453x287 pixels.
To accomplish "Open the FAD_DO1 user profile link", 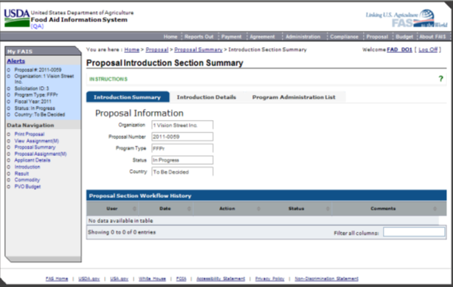I will [400, 50].
